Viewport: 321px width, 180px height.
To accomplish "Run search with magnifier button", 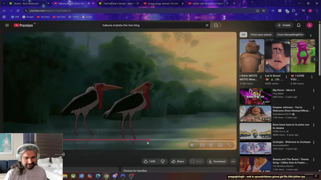I will tap(216, 25).
